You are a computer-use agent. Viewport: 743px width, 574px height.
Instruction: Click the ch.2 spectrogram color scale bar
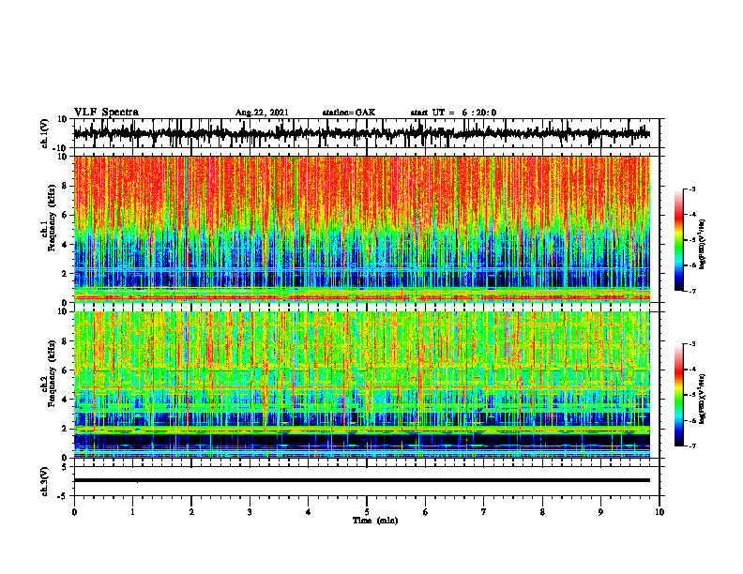[x=678, y=395]
